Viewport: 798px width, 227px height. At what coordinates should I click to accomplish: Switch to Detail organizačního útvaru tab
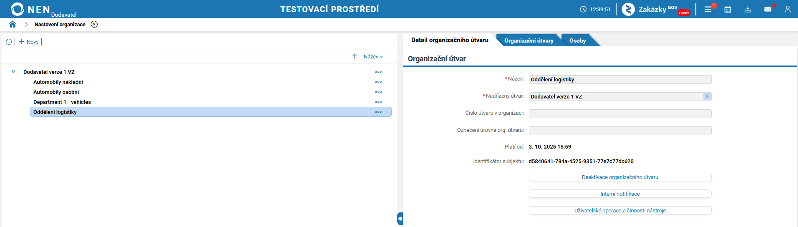pos(450,40)
